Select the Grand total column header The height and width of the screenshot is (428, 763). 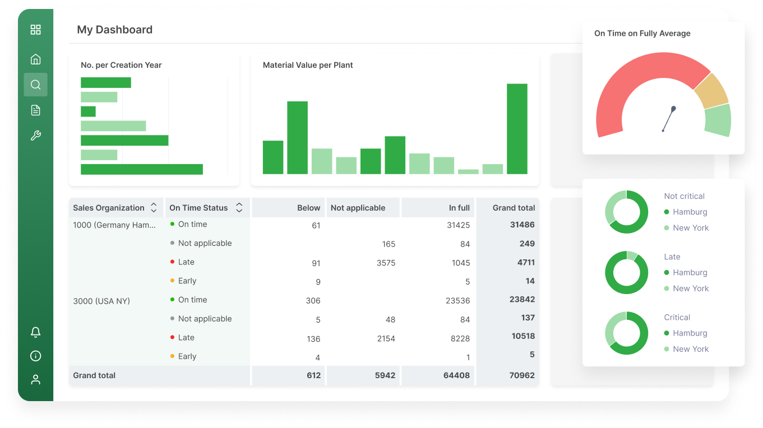point(514,208)
